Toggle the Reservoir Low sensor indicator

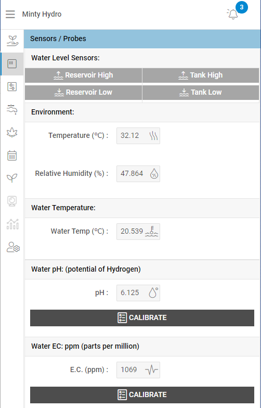click(83, 93)
